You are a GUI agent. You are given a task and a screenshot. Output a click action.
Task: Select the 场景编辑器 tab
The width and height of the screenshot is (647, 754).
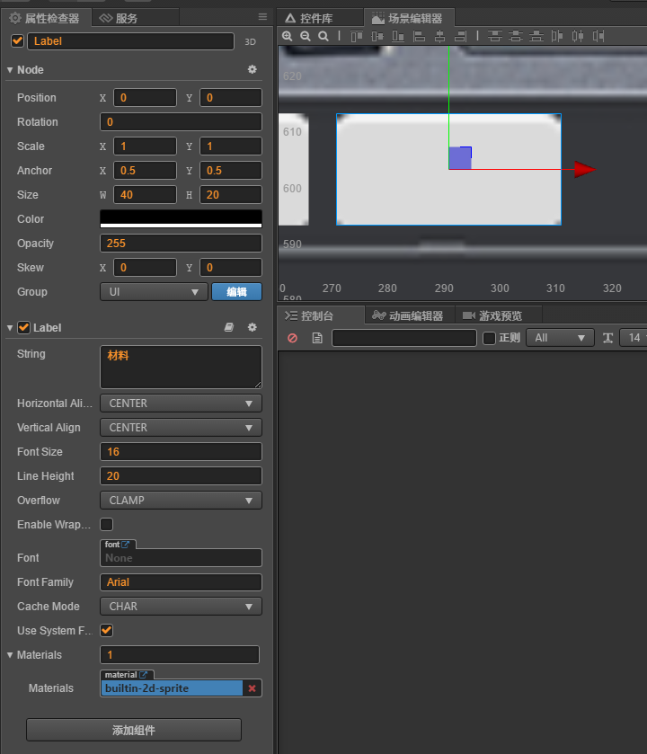click(408, 18)
